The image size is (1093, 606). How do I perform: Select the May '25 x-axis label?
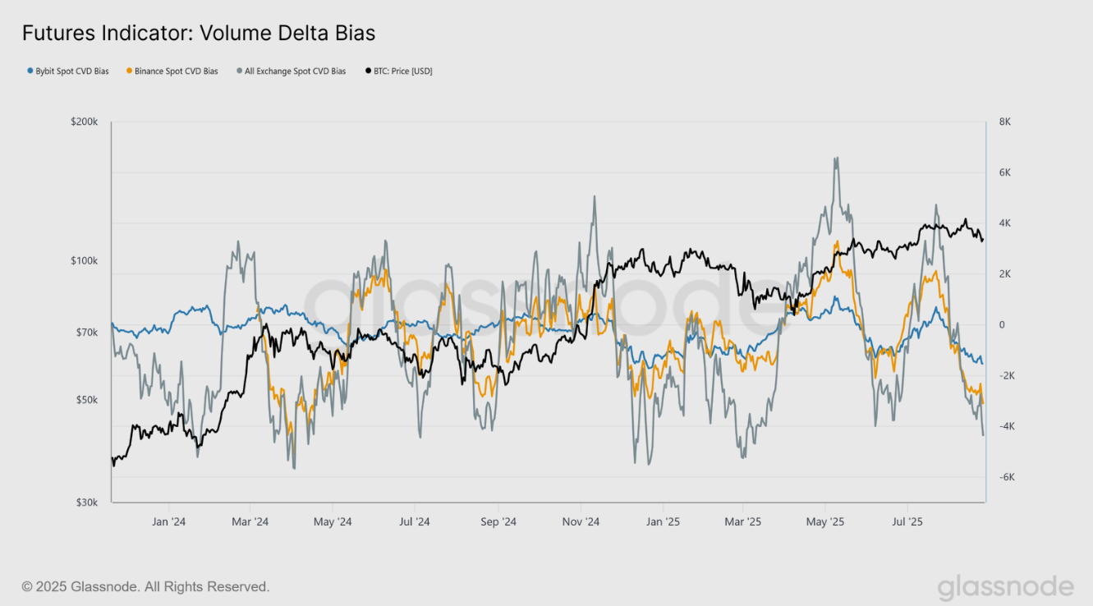pyautogui.click(x=825, y=521)
